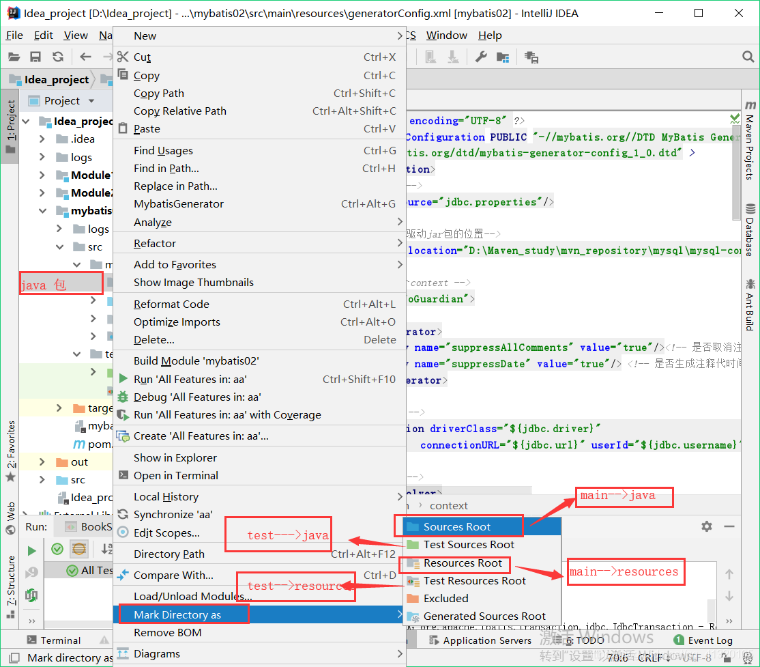Expand the .idea folder
Viewport: 760px width, 667px height.
click(42, 139)
